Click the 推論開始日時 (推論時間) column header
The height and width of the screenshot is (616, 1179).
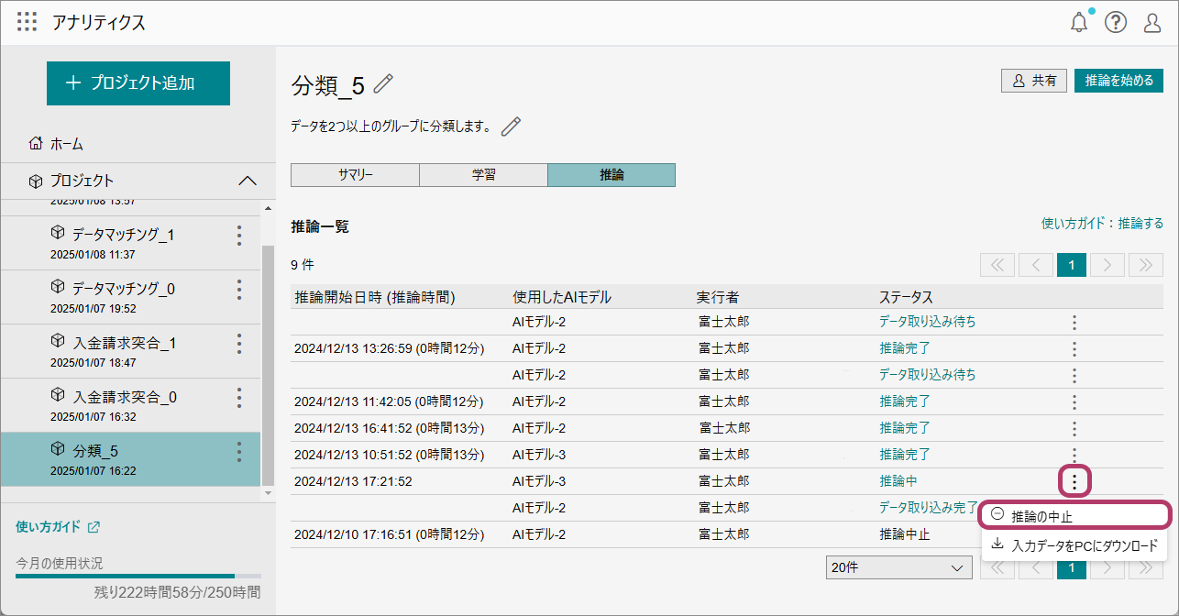pos(375,297)
